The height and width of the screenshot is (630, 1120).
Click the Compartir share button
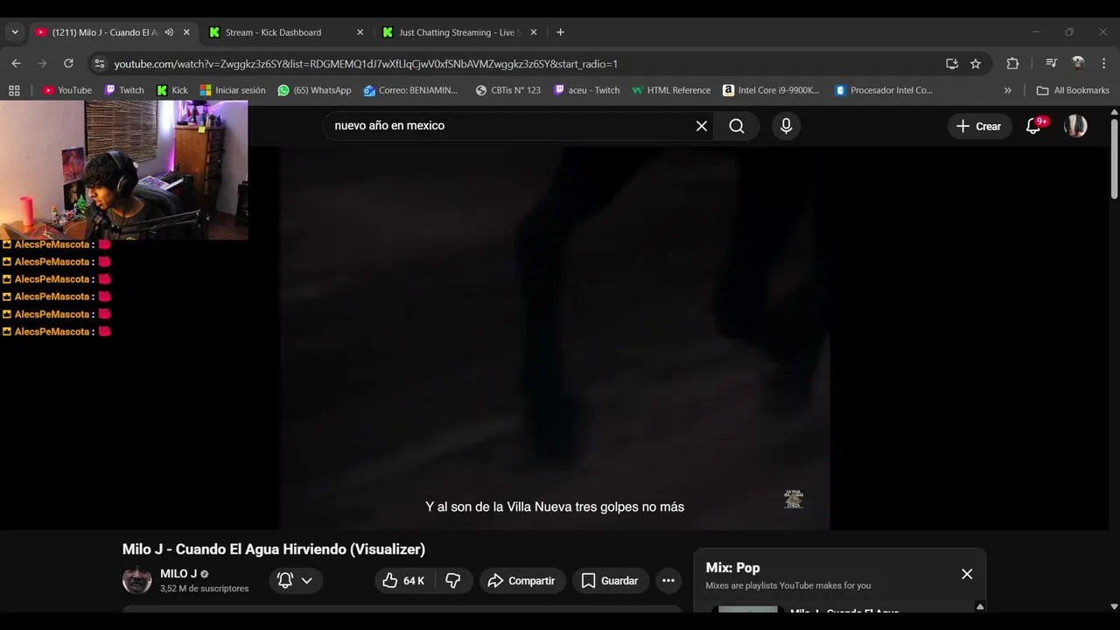pos(521,580)
